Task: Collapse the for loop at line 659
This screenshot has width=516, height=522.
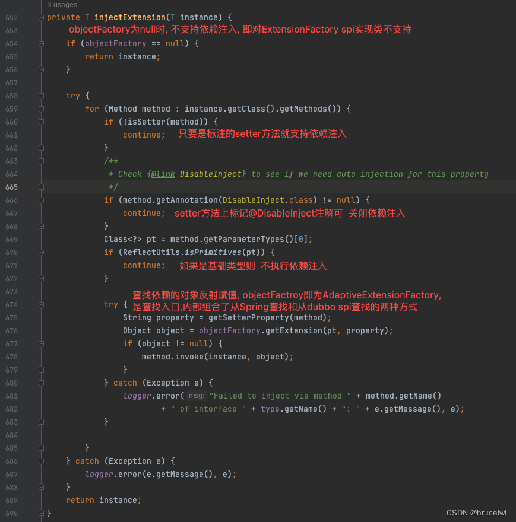Action: click(41, 109)
